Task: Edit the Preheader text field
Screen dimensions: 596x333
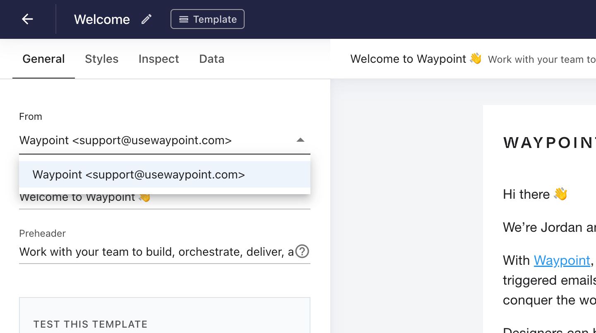Action: click(x=145, y=252)
